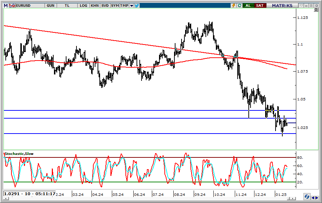322x203 pixels.
Task: Click the Matriks M logo icon
Action: (5, 5)
